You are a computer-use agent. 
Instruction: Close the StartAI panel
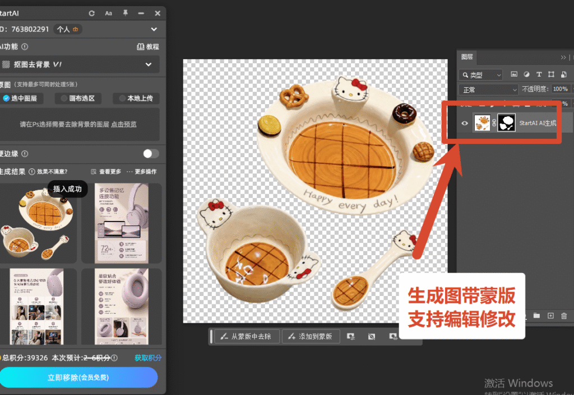tap(158, 13)
